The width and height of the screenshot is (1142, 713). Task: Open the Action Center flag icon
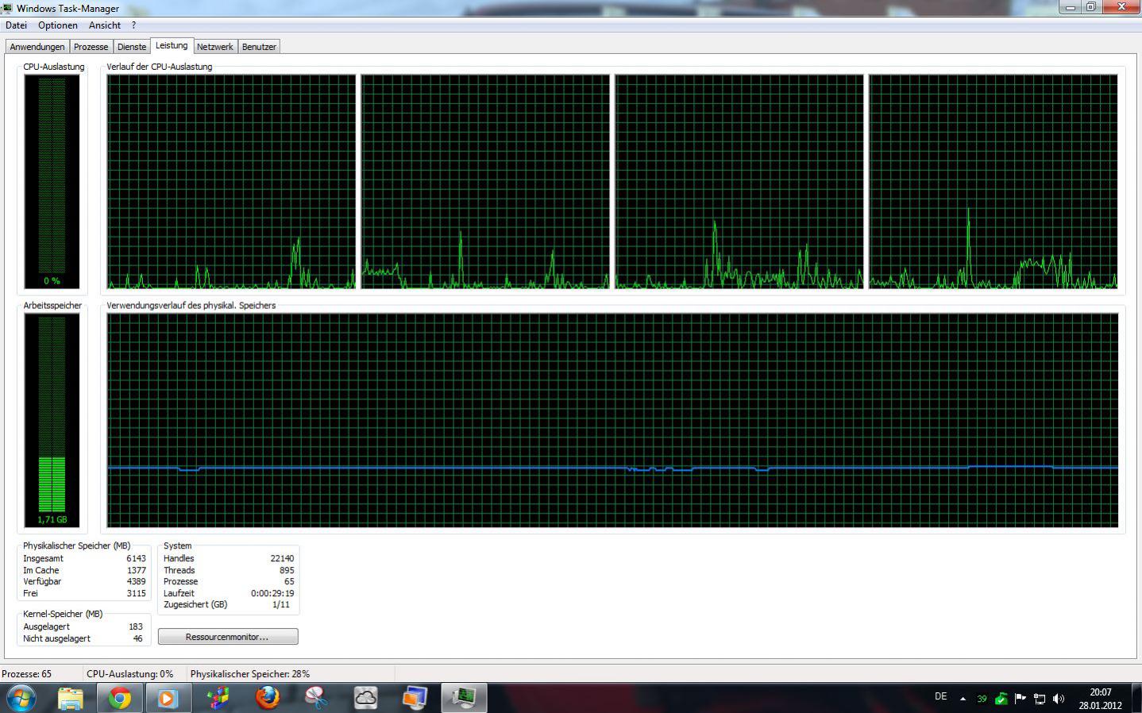coord(1020,699)
